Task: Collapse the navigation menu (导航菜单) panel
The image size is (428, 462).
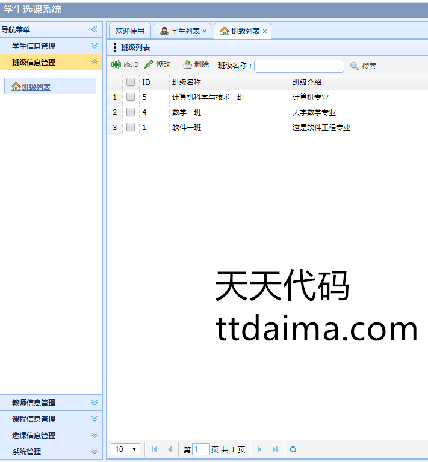Action: point(94,29)
